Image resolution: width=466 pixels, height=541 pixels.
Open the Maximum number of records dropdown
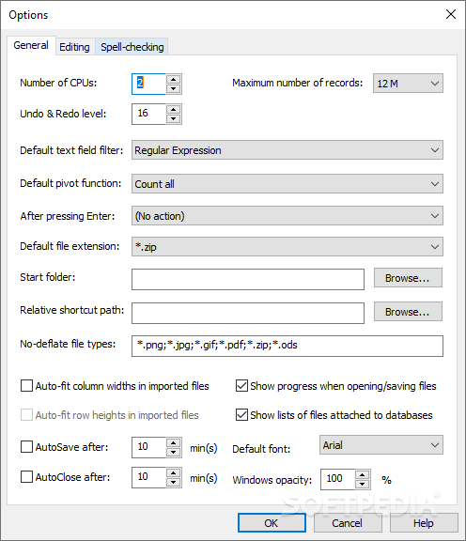click(408, 84)
